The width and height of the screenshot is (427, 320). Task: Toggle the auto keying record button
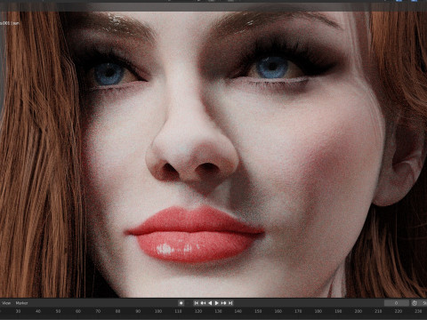click(181, 303)
